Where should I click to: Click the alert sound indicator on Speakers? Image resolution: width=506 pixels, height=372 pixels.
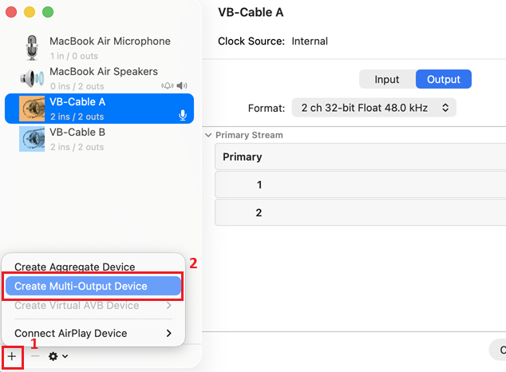pyautogui.click(x=167, y=85)
